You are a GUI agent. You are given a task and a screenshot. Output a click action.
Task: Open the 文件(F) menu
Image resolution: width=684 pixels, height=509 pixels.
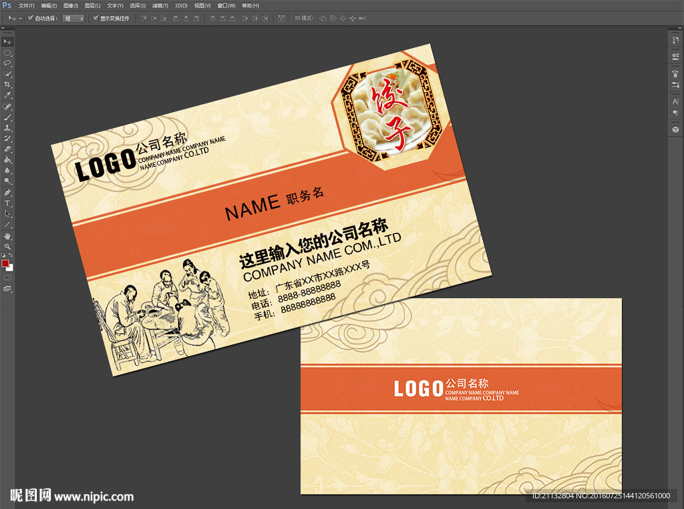click(27, 5)
